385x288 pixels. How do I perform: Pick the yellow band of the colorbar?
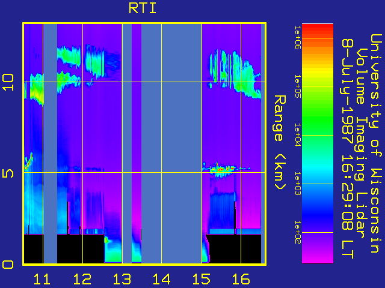point(318,71)
